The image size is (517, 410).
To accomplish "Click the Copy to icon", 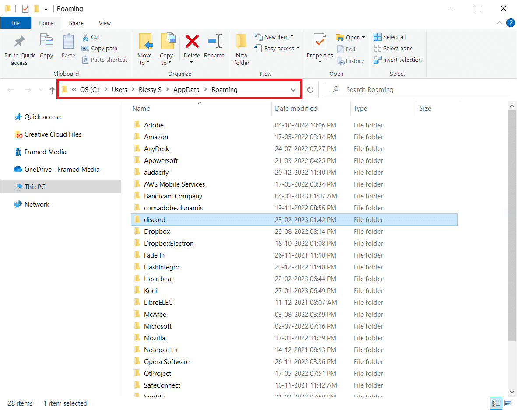I will [168, 42].
